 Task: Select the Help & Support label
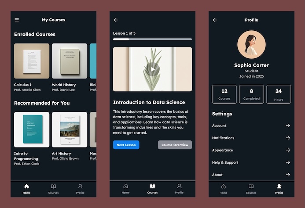pos(225,162)
